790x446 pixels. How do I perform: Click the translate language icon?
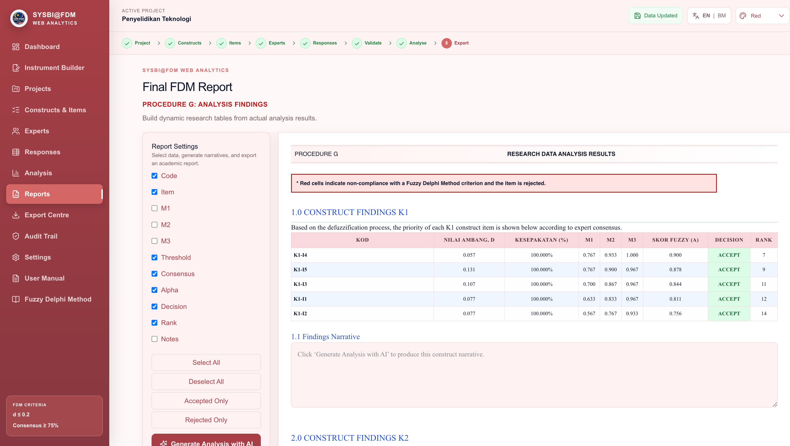click(696, 16)
